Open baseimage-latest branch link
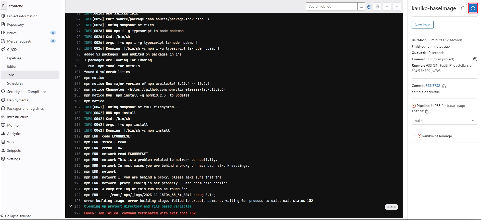The width and height of the screenshot is (481, 220). pyautogui.click(x=439, y=108)
